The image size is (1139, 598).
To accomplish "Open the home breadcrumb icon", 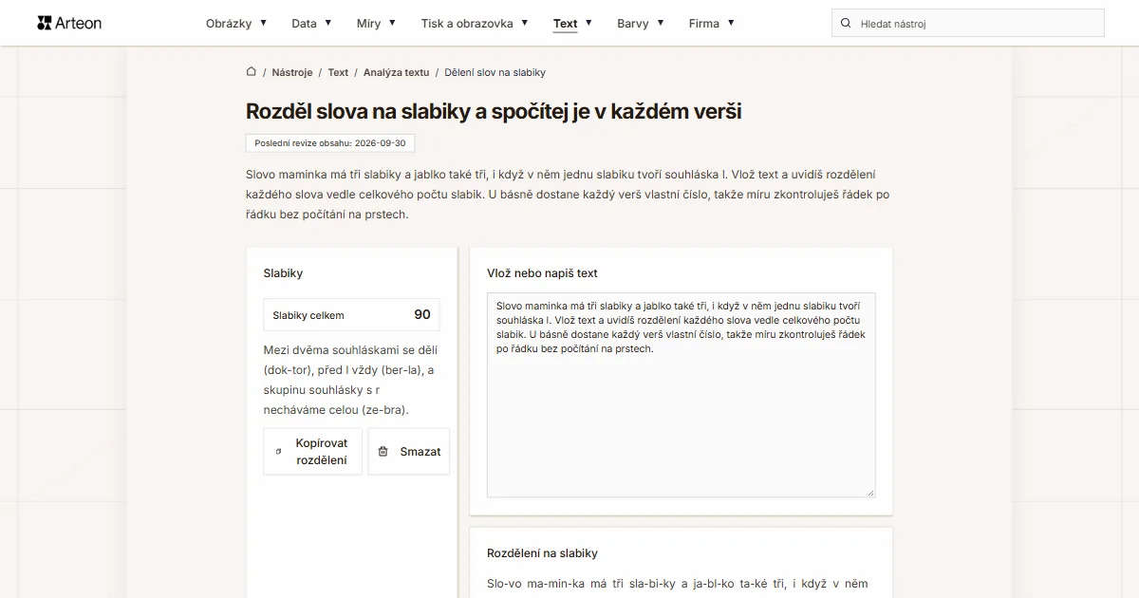I will pos(251,71).
